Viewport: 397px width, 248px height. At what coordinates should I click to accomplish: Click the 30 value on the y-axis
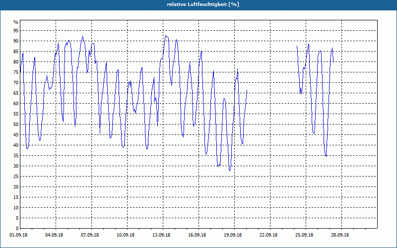click(16, 166)
